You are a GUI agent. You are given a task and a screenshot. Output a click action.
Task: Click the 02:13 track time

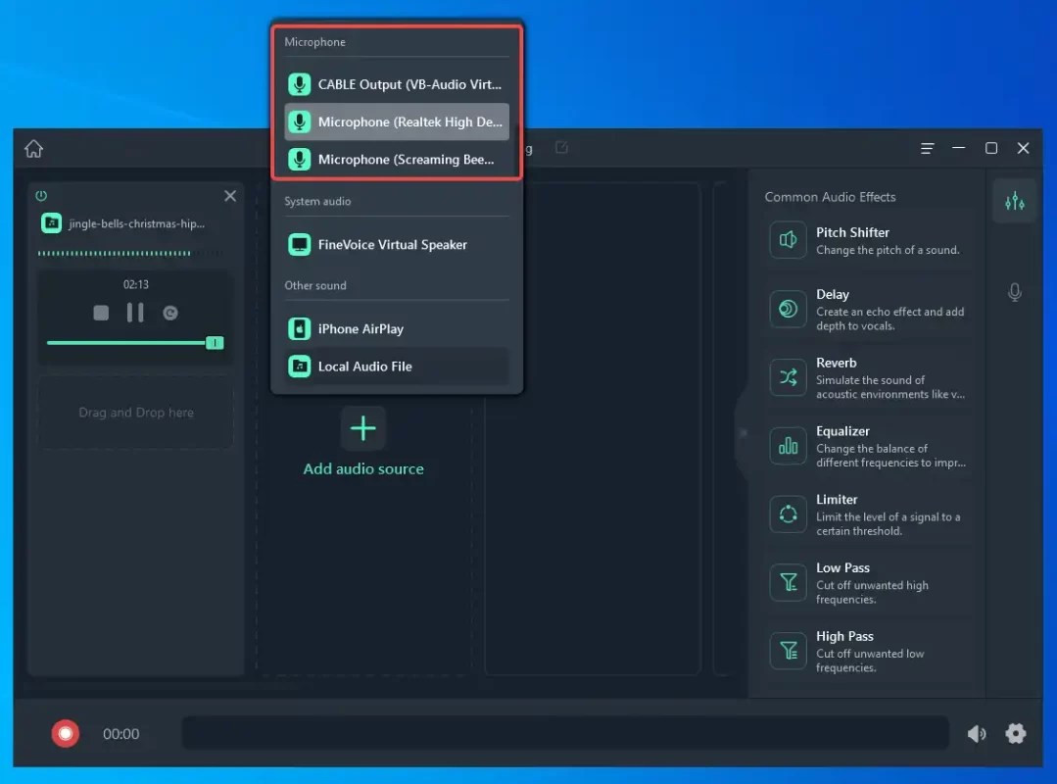click(135, 284)
